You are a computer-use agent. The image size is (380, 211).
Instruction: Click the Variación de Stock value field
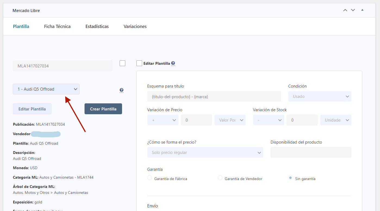[302, 120]
